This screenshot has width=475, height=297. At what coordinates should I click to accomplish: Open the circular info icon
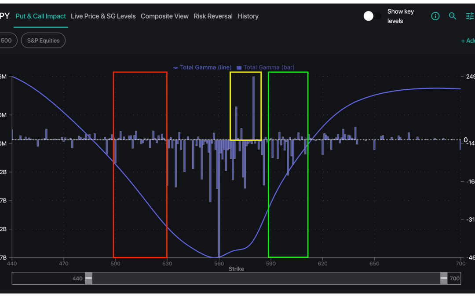pyautogui.click(x=435, y=16)
